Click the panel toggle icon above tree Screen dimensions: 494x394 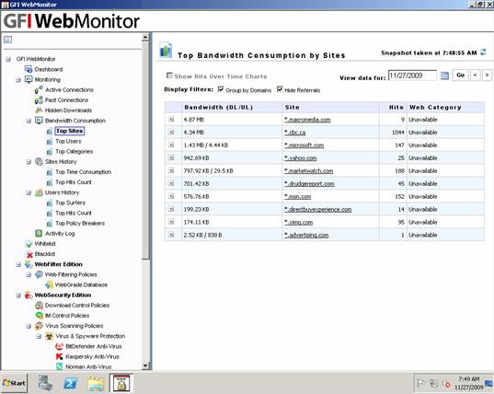coord(7,40)
